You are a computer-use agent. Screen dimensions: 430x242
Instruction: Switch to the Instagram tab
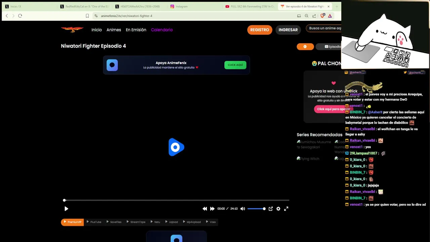tap(194, 6)
